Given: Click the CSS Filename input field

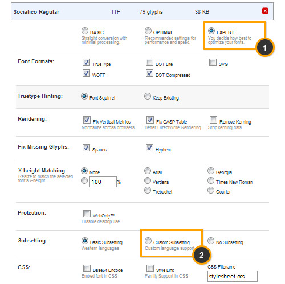Looking at the screenshot, I should pos(233,277).
